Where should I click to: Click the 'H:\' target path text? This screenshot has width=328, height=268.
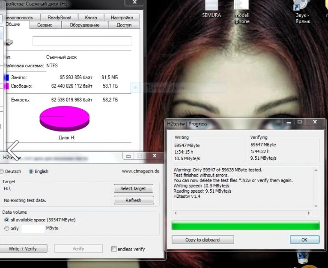pos(7,188)
